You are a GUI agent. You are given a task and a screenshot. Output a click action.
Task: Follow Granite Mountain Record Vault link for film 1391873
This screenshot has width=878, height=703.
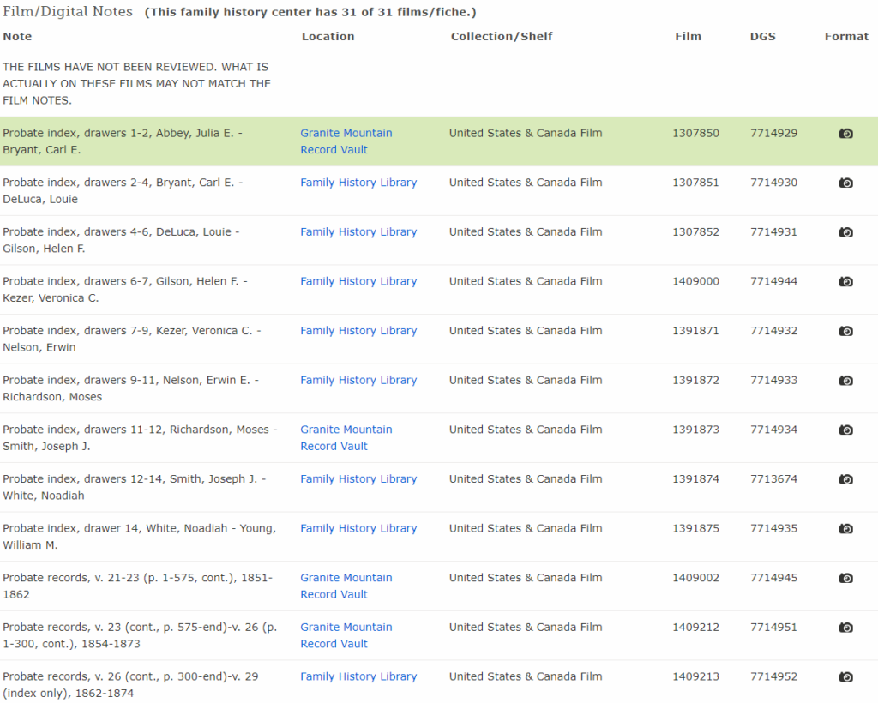click(346, 438)
